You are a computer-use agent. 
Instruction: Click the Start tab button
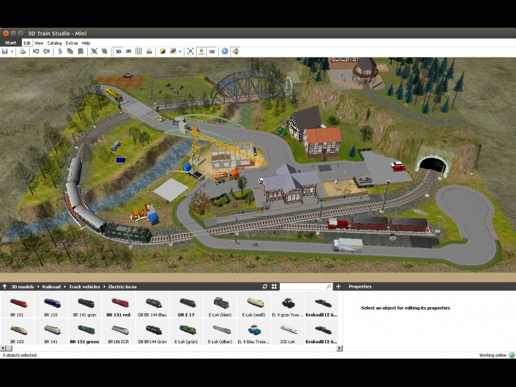[10, 43]
